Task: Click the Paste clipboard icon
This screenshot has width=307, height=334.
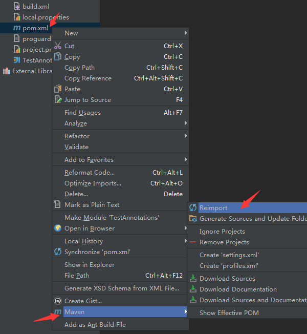Action: tap(58, 89)
